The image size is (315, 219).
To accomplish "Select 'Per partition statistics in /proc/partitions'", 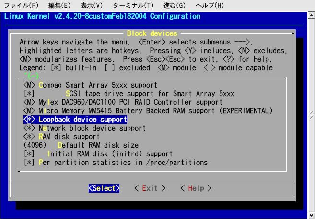I will (123, 163).
